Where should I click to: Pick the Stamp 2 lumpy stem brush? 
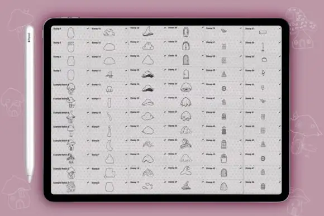click(x=71, y=61)
